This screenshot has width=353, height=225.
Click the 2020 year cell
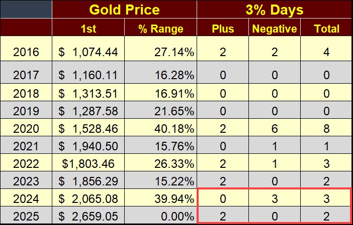(26, 127)
